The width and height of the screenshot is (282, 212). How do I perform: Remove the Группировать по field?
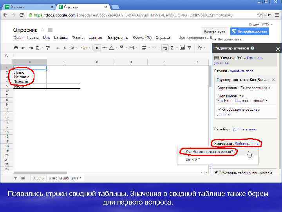click(273, 80)
